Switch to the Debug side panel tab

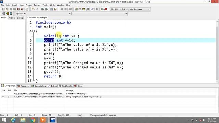pyautogui.click(x=20, y=18)
